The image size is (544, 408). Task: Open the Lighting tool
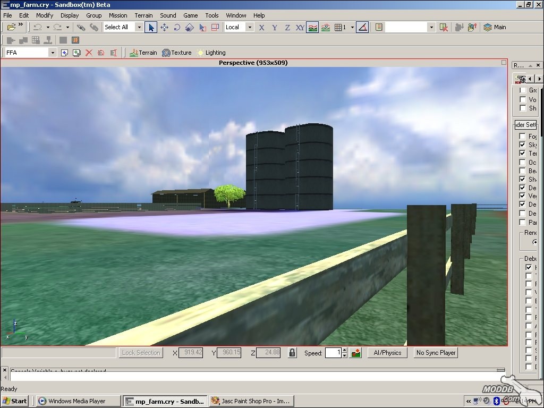211,53
